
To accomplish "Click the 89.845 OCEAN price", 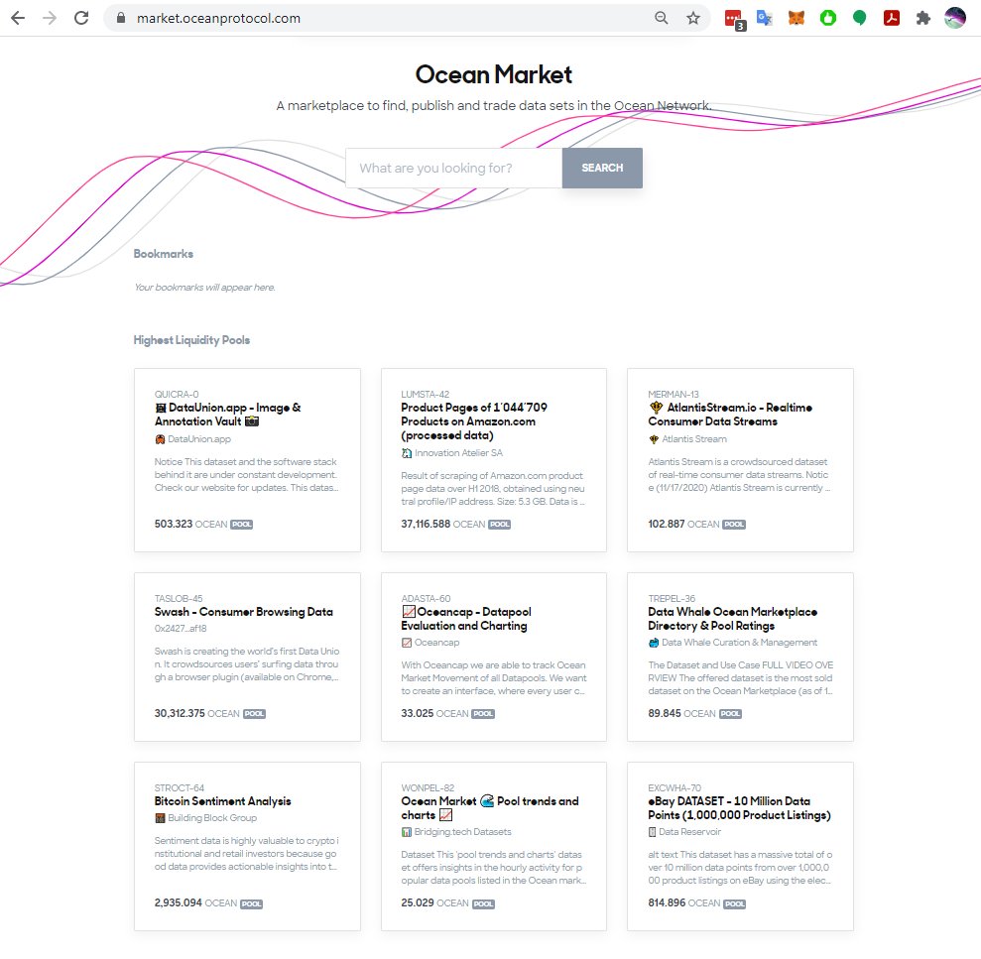I will pos(681,714).
